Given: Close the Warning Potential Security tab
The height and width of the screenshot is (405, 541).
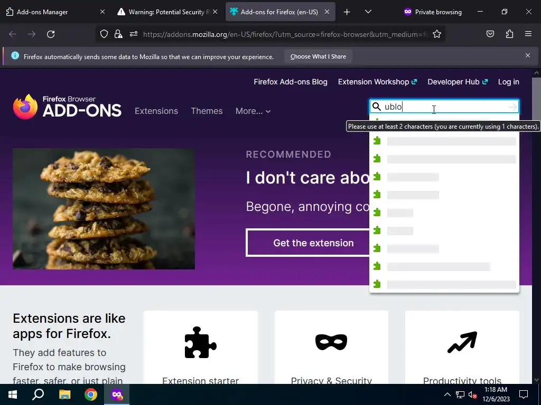Looking at the screenshot, I should pos(215,12).
